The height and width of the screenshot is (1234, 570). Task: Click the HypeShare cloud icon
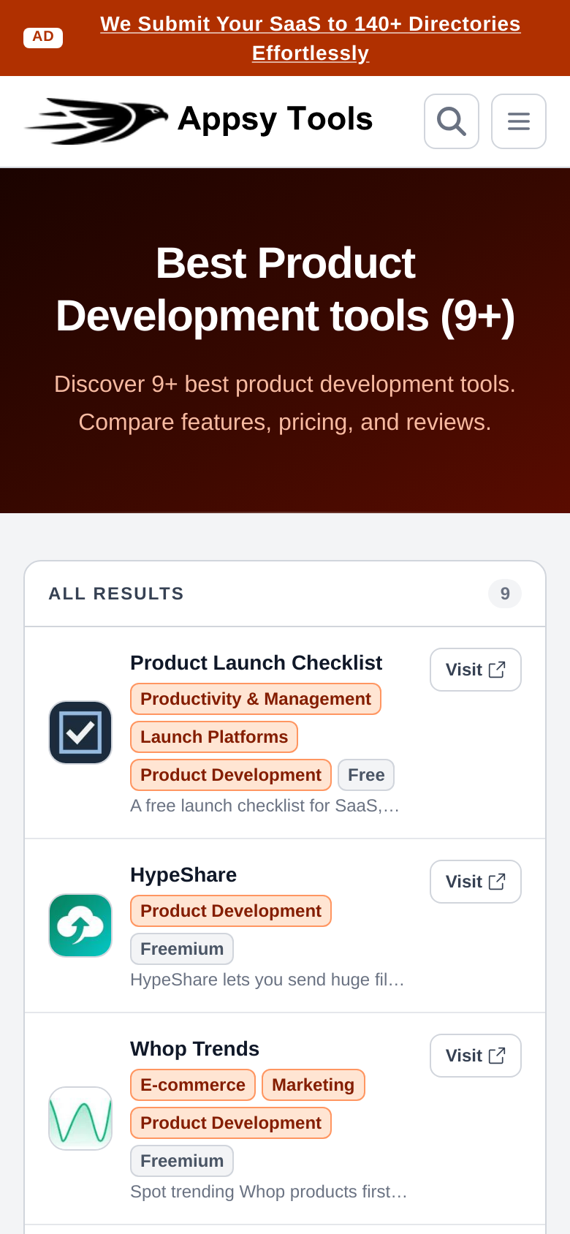80,925
